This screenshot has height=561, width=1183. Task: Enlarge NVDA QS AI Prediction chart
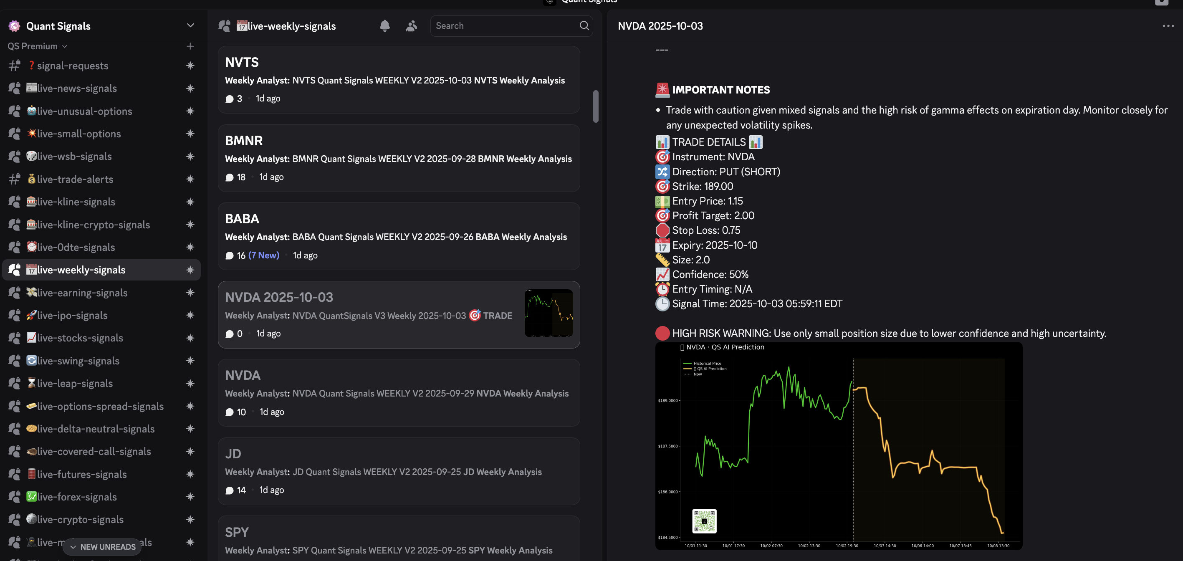click(839, 445)
